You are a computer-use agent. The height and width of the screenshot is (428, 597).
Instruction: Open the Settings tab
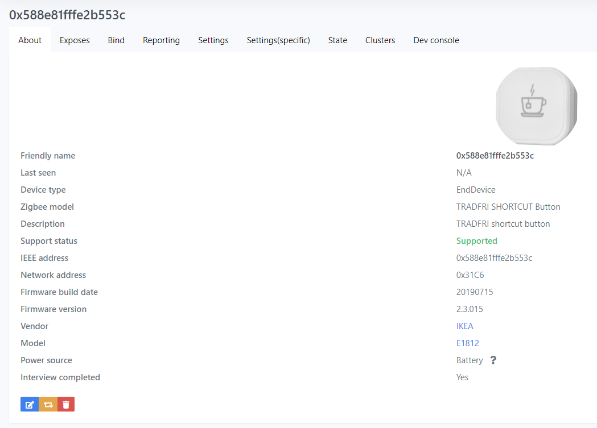click(213, 40)
